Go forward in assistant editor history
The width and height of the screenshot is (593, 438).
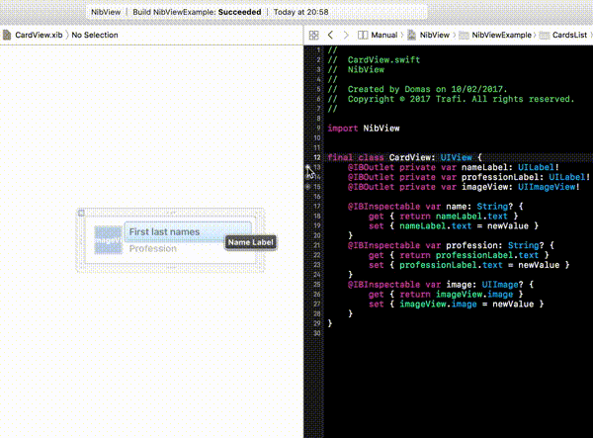tap(346, 36)
